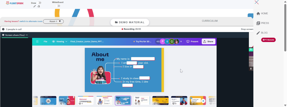
Task: Select the pencil drawing tool
Action: point(35,6)
